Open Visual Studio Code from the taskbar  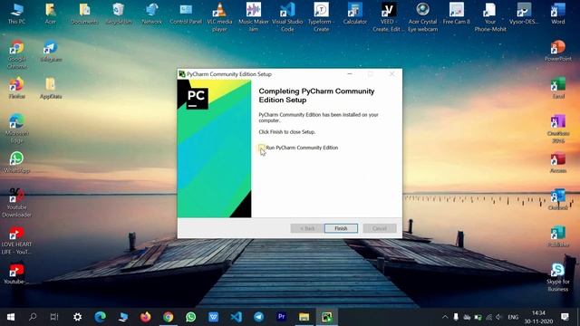tap(236, 317)
